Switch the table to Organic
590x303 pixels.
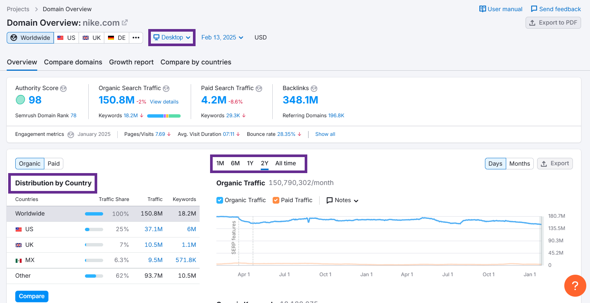click(30, 164)
